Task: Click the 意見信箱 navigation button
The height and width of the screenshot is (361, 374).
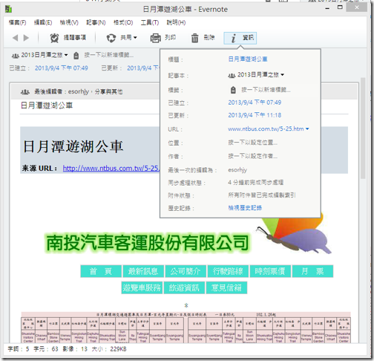Action: 226,287
